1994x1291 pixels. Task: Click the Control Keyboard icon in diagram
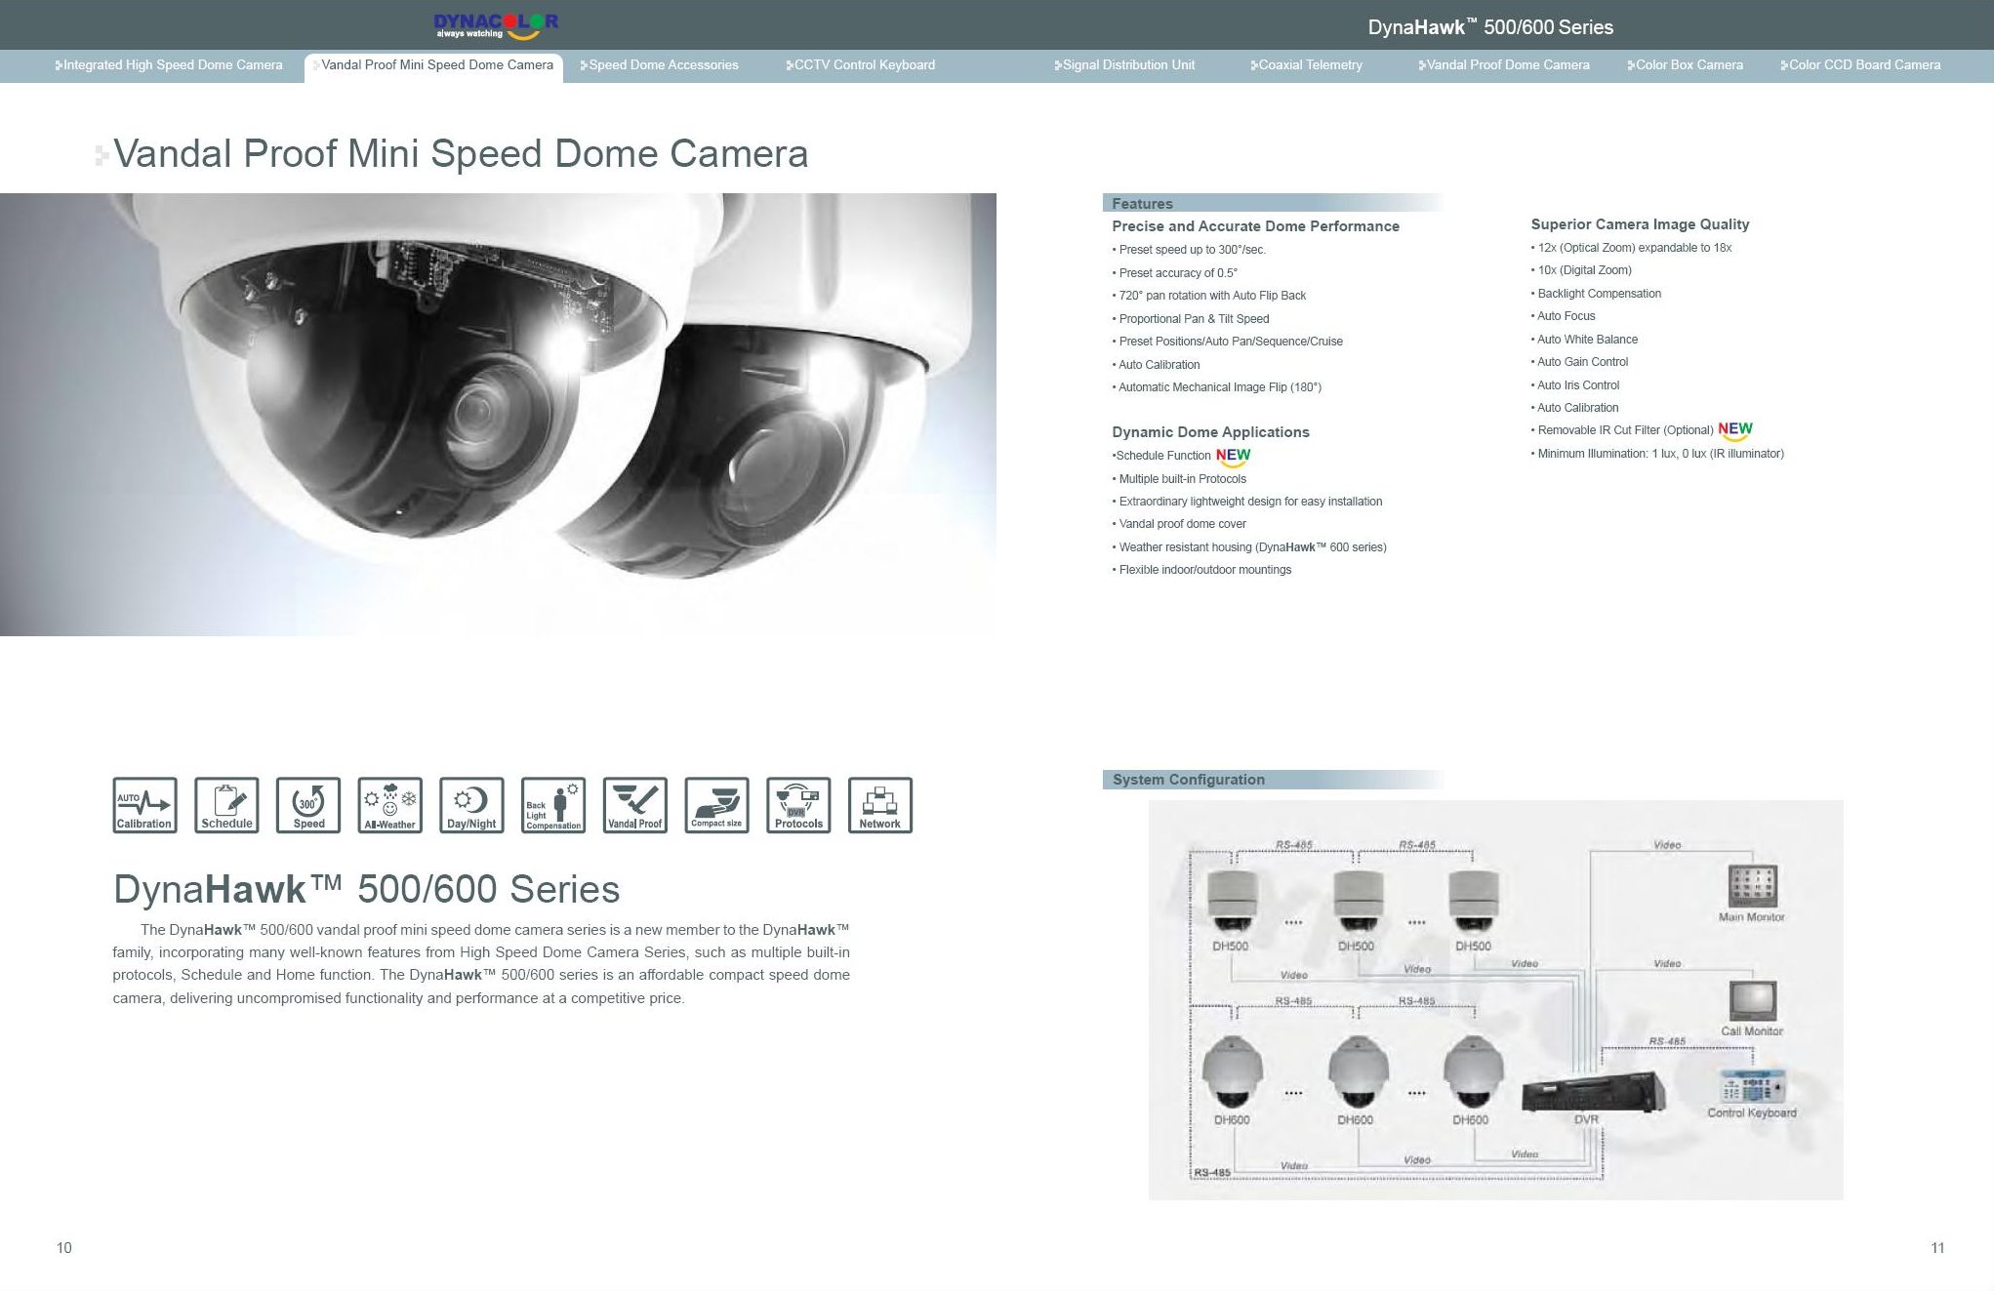[1752, 1086]
